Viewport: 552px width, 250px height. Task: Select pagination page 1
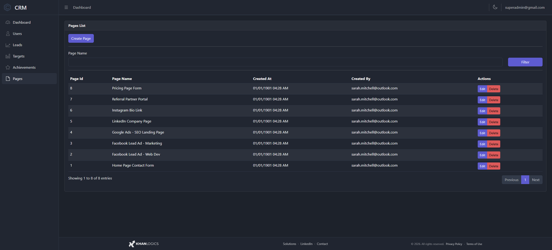coord(525,180)
